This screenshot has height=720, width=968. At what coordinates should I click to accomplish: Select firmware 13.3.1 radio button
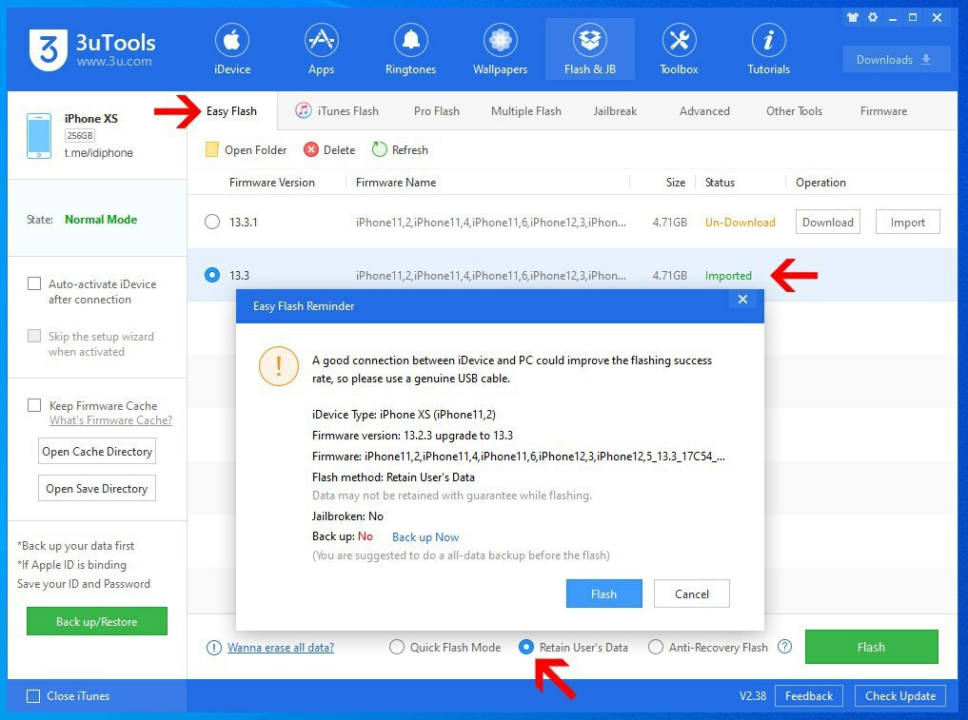[x=211, y=222]
